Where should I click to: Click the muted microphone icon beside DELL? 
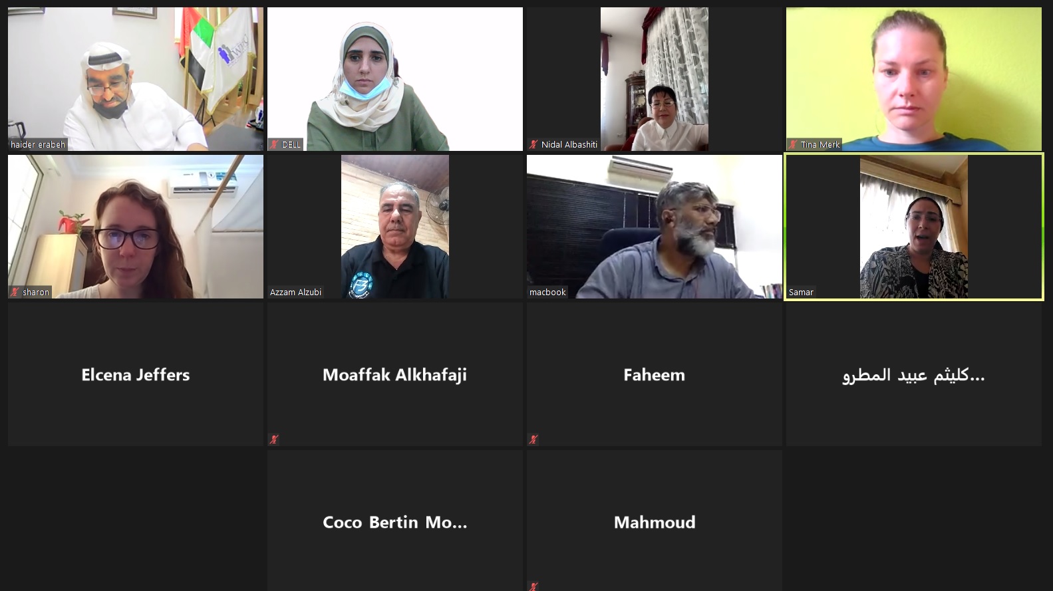click(x=273, y=144)
